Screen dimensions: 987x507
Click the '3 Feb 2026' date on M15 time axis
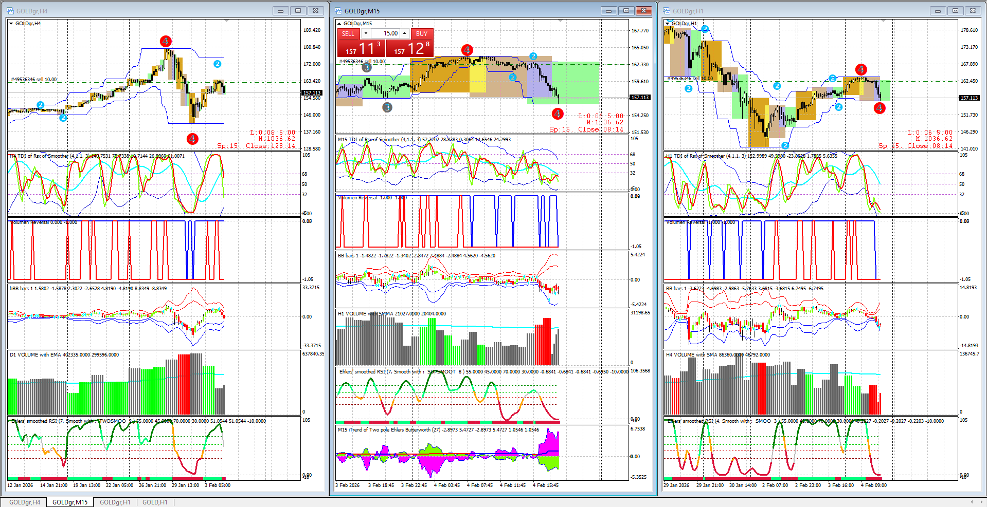(348, 485)
